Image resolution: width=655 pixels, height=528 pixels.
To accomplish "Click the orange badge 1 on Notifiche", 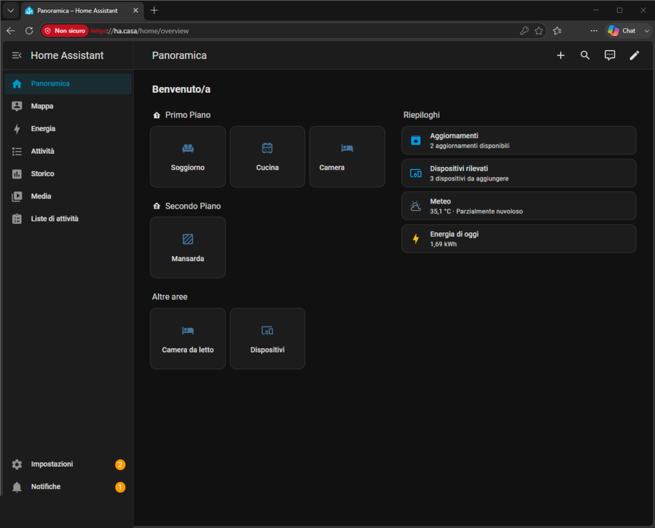I will tap(120, 488).
